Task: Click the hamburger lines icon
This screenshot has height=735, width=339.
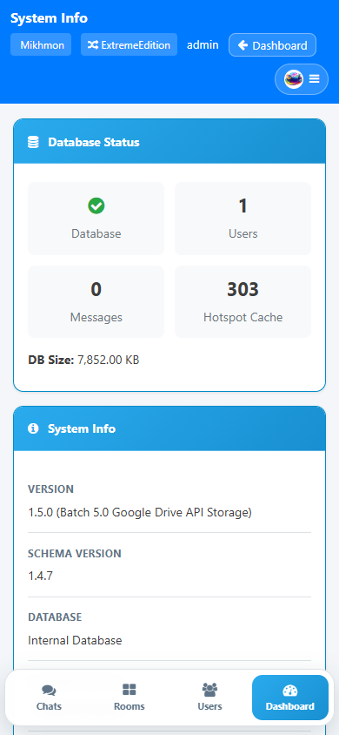Action: (314, 79)
